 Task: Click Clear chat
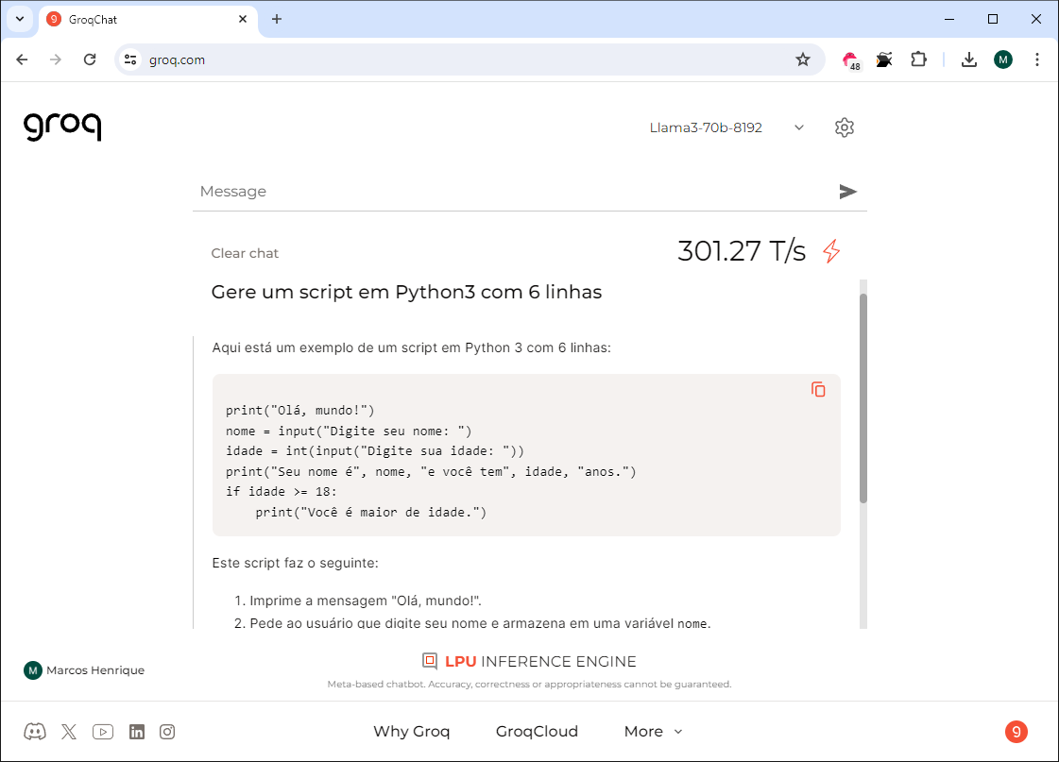click(x=245, y=253)
